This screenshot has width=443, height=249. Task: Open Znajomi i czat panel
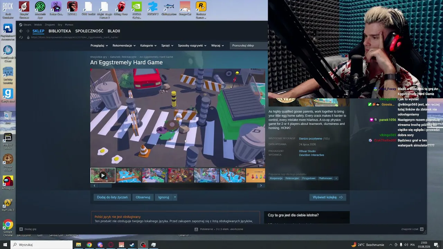412,229
